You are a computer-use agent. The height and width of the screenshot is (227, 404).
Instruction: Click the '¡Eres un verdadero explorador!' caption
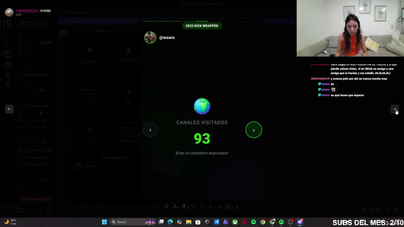pos(202,153)
